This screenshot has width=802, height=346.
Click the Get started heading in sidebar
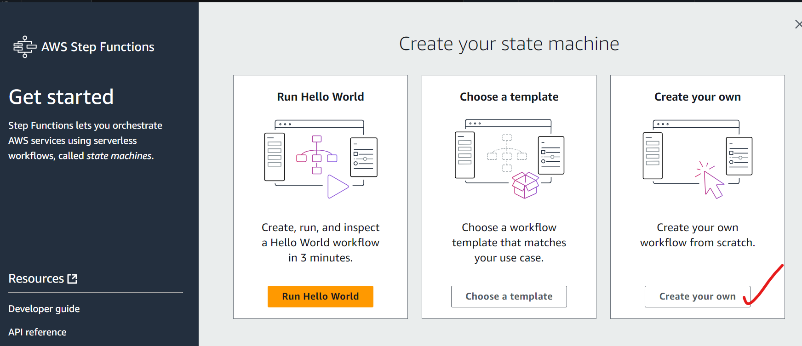click(x=61, y=97)
